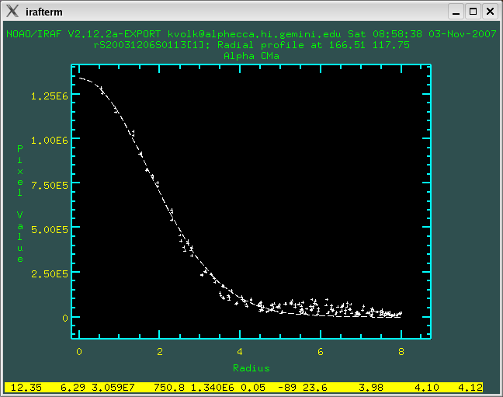Screen dimensions: 503x397
Task: Click the X11 icon in the irafterm title bar
Action: pyautogui.click(x=12, y=11)
